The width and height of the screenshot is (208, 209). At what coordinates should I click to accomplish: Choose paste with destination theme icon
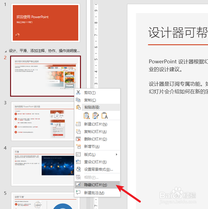87,115
